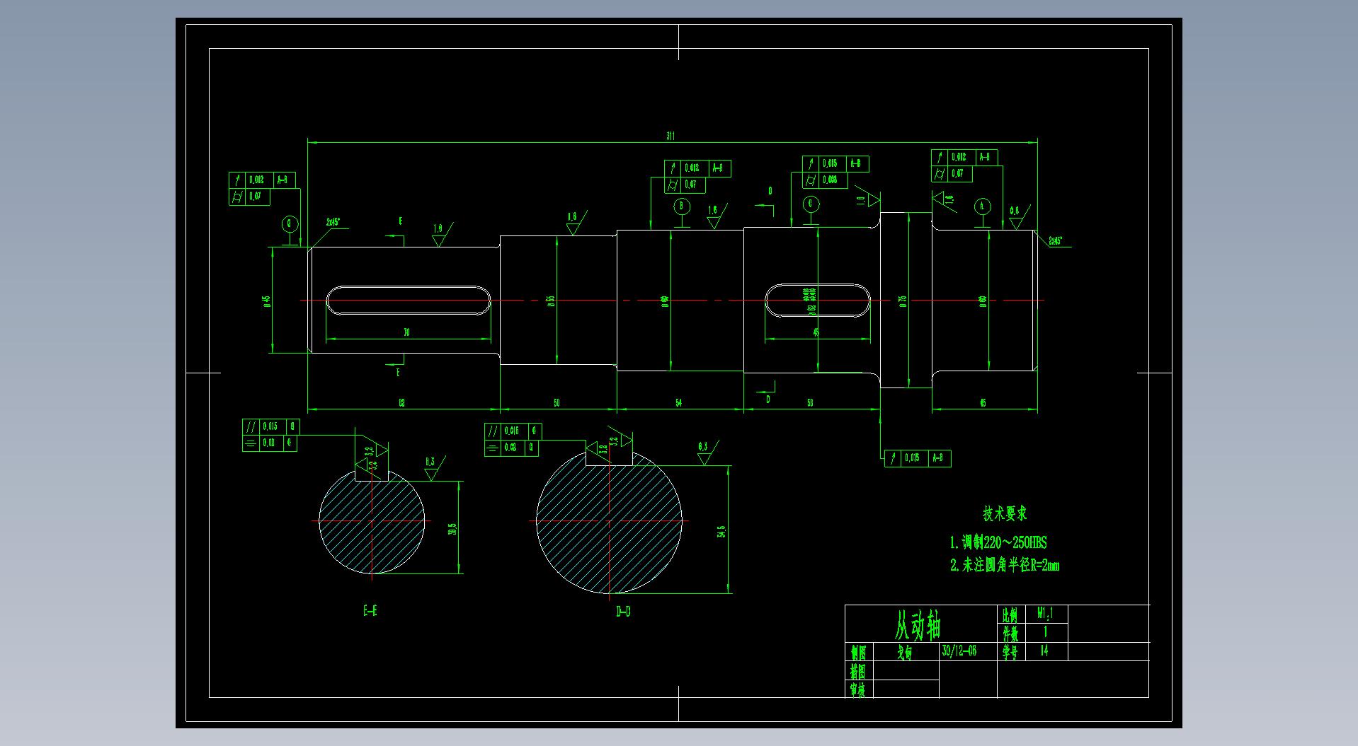Select the ø45 diameter dimension at the left end
This screenshot has height=746, width=1358.
coord(267,301)
